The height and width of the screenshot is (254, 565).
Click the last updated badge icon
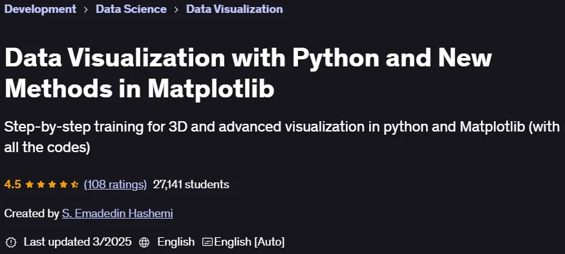[x=11, y=242]
